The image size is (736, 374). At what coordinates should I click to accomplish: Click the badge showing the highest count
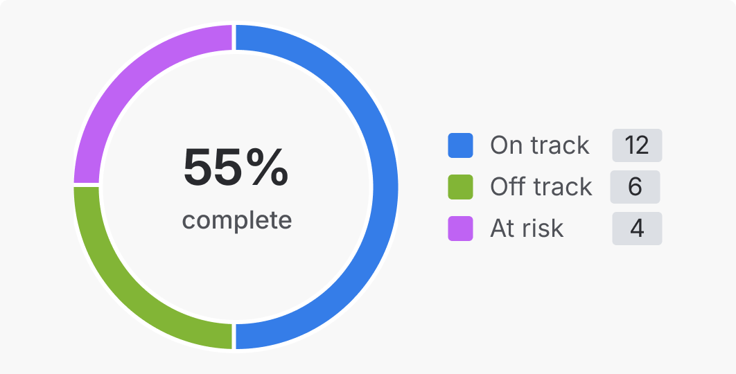click(637, 145)
